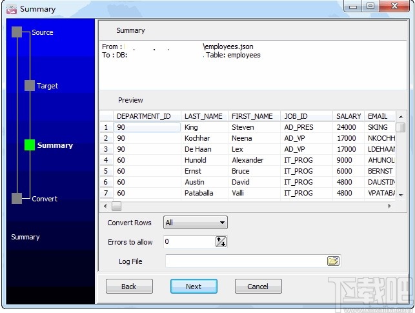Click the horizontal scrollbar thumb in preview
The width and height of the screenshot is (415, 313).
116,206
